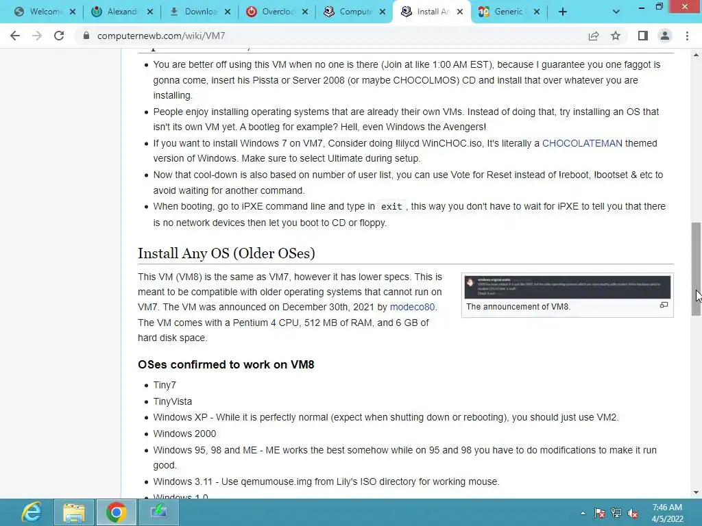Click the inline exit code text
This screenshot has width=702, height=526.
(x=391, y=207)
